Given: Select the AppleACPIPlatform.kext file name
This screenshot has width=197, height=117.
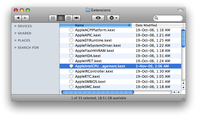Looking at the screenshot, I should point(95,30).
